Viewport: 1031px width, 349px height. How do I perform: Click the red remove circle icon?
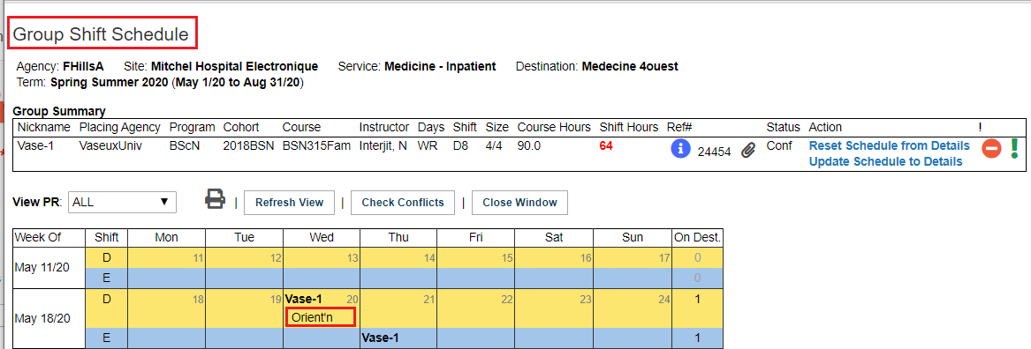pyautogui.click(x=991, y=149)
